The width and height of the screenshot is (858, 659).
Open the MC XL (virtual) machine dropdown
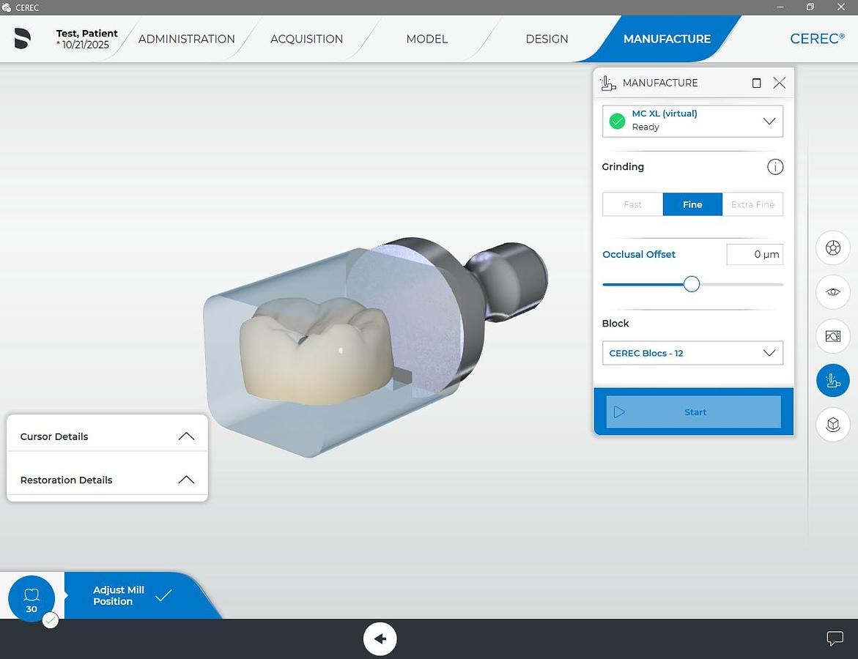point(692,121)
